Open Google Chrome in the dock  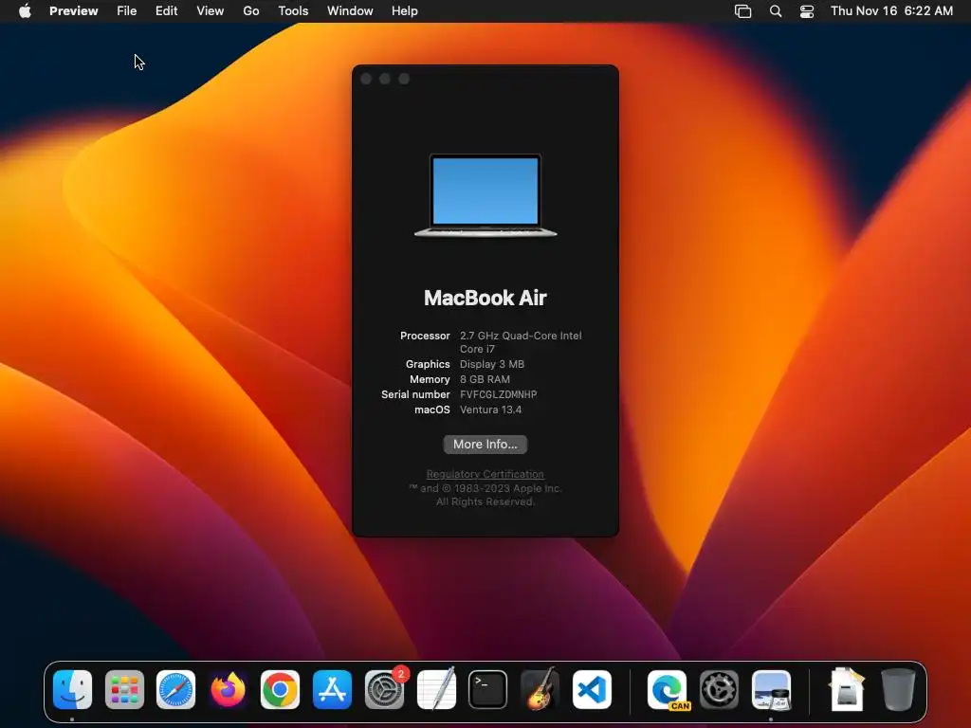click(280, 690)
